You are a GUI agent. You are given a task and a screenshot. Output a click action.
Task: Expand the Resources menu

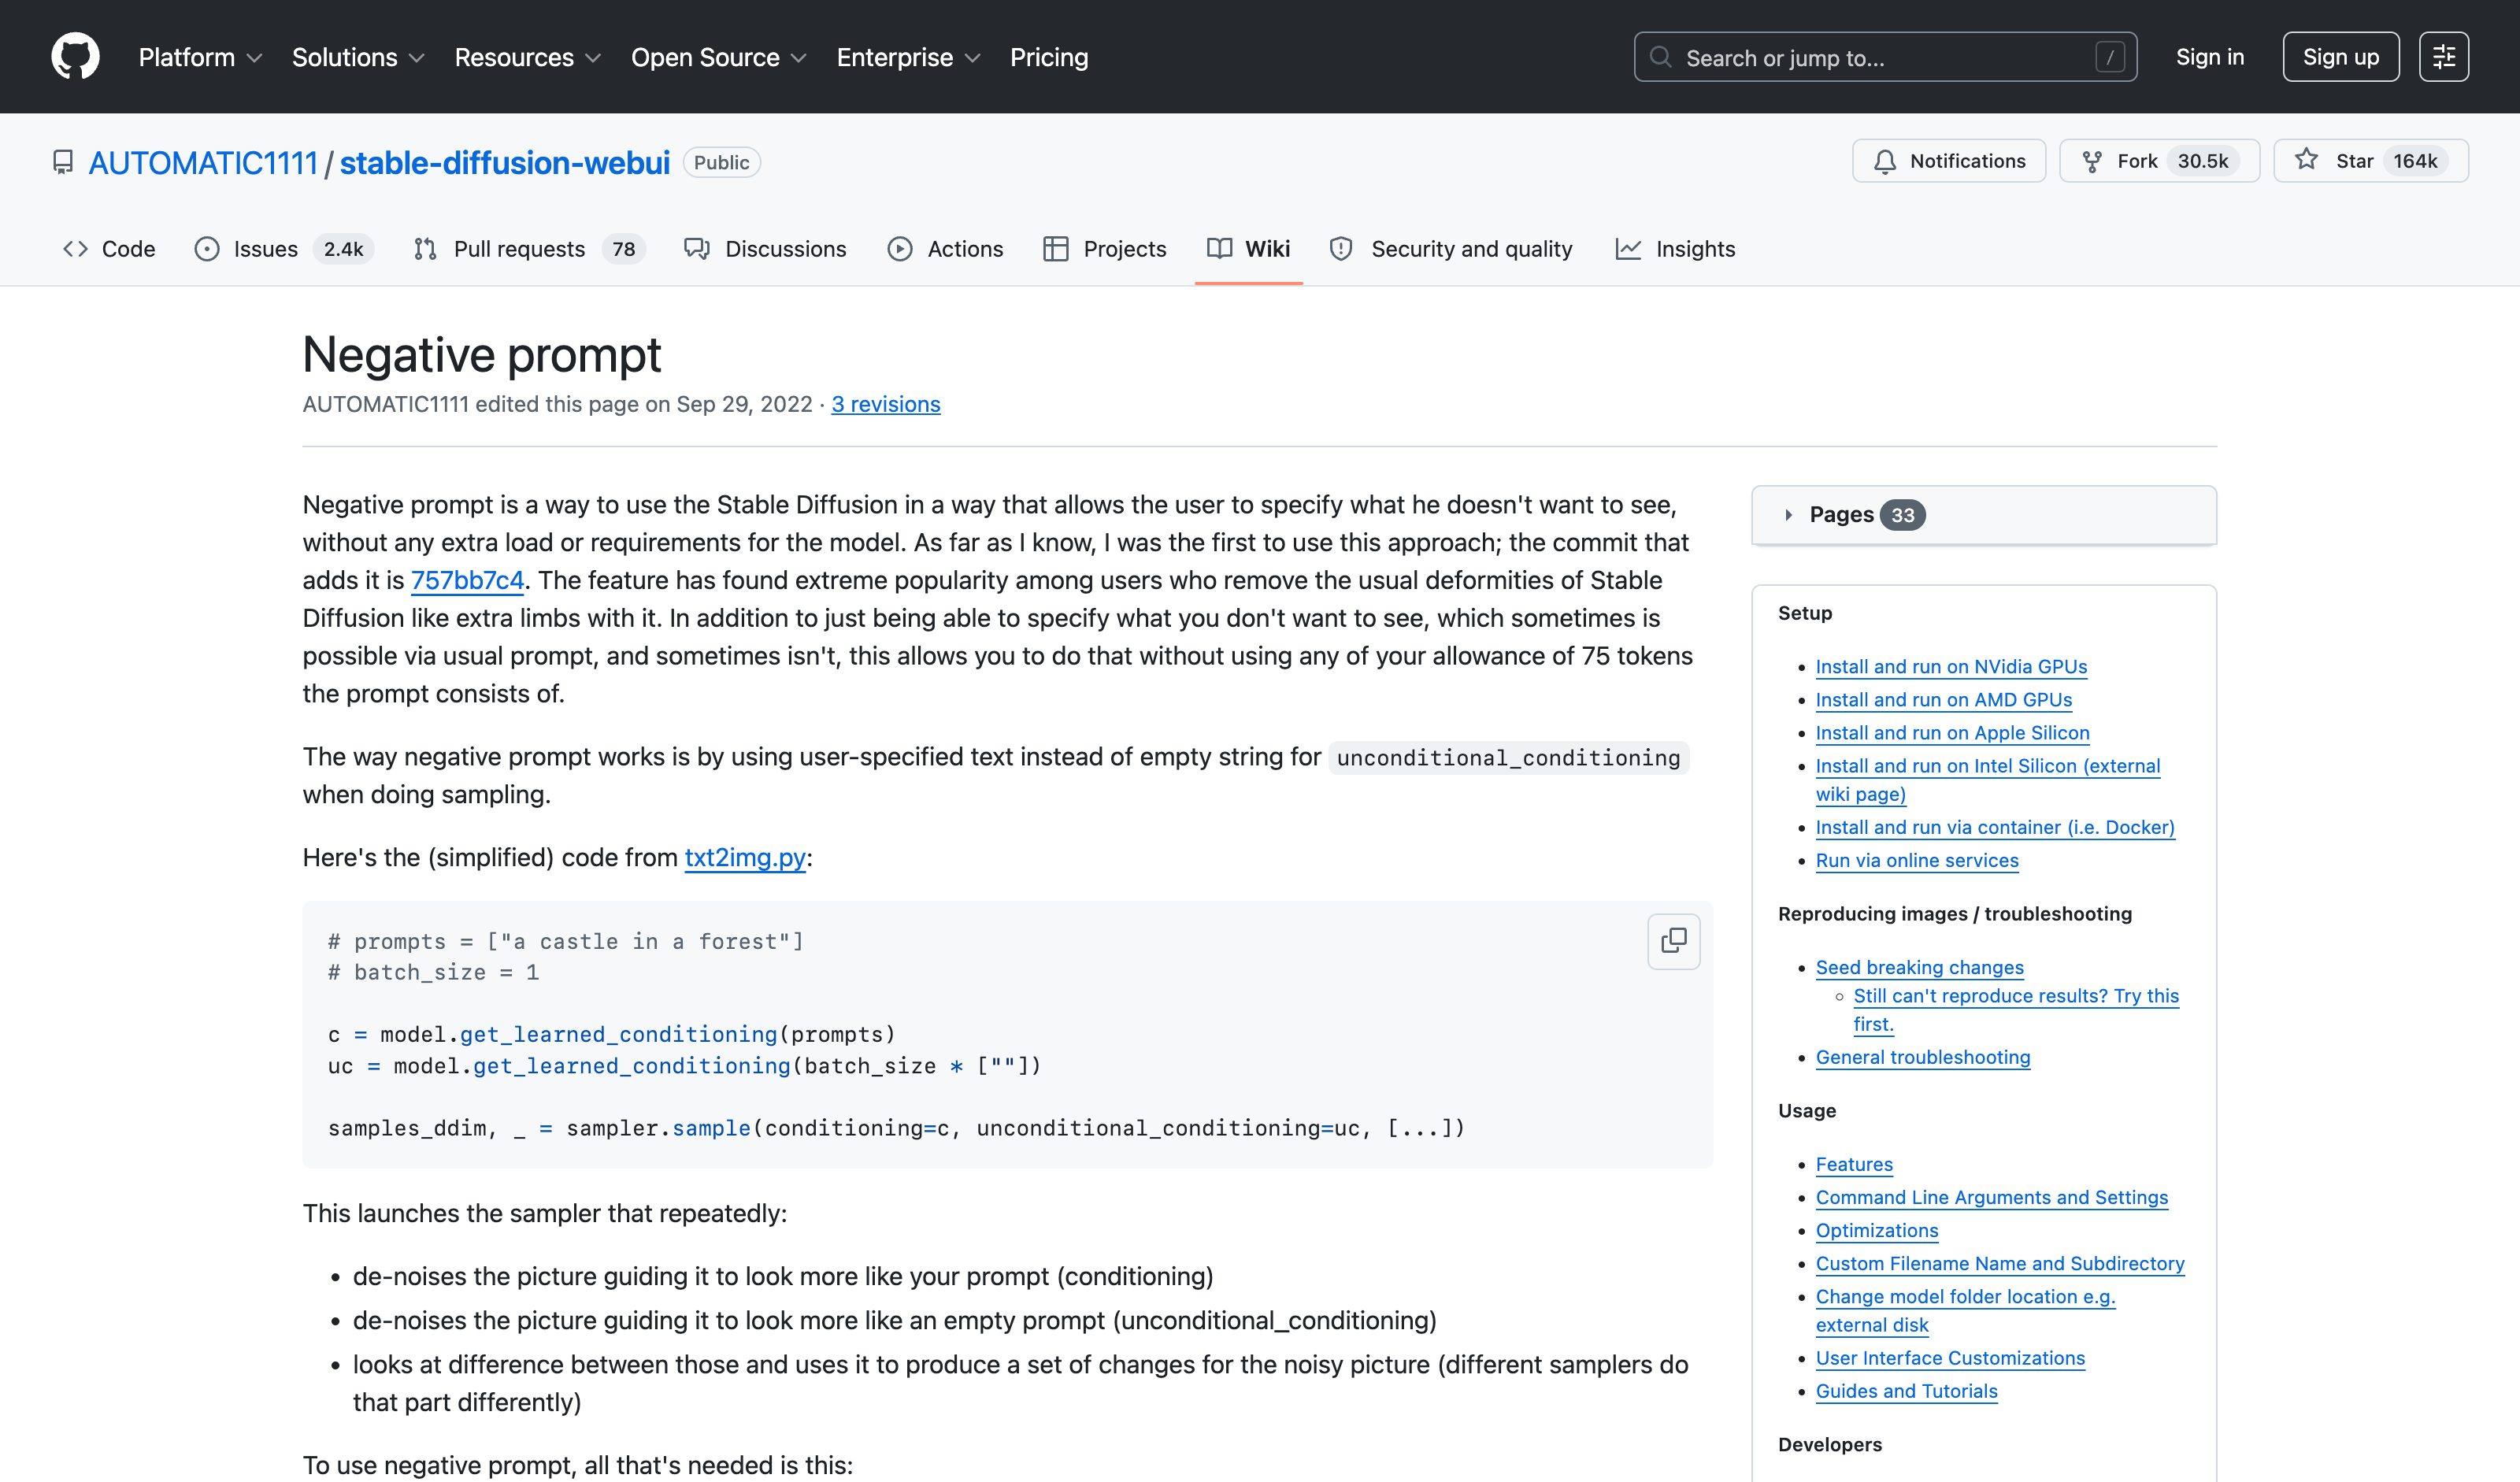528,57
